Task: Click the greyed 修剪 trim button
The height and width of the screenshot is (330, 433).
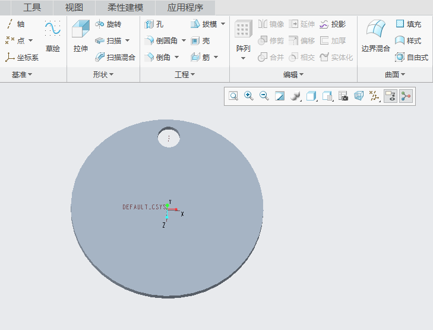Action: [x=271, y=41]
